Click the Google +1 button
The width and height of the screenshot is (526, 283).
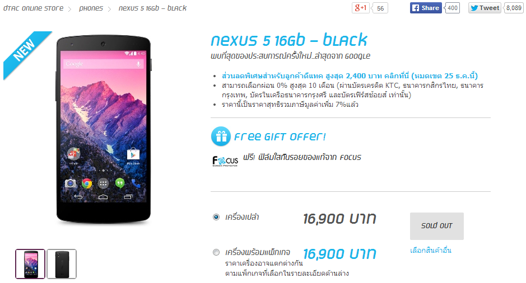click(361, 8)
